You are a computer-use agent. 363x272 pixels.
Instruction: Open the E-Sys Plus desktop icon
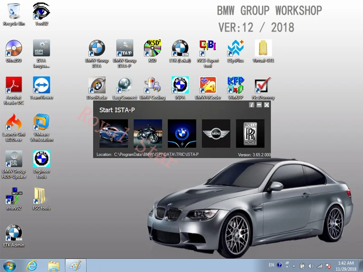235,48
